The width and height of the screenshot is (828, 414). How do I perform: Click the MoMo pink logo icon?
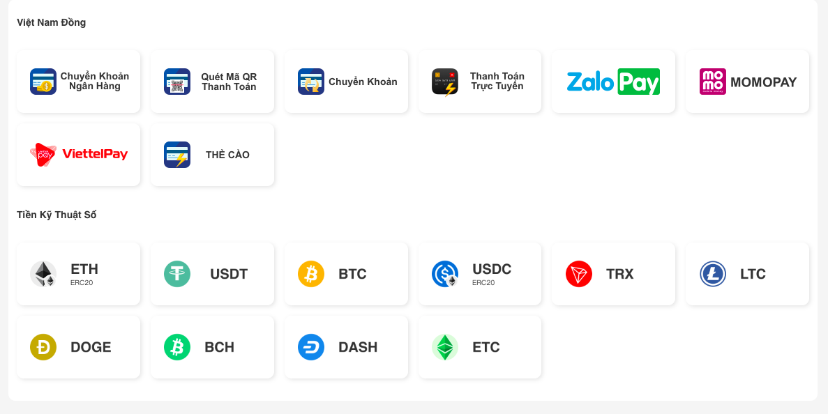713,82
